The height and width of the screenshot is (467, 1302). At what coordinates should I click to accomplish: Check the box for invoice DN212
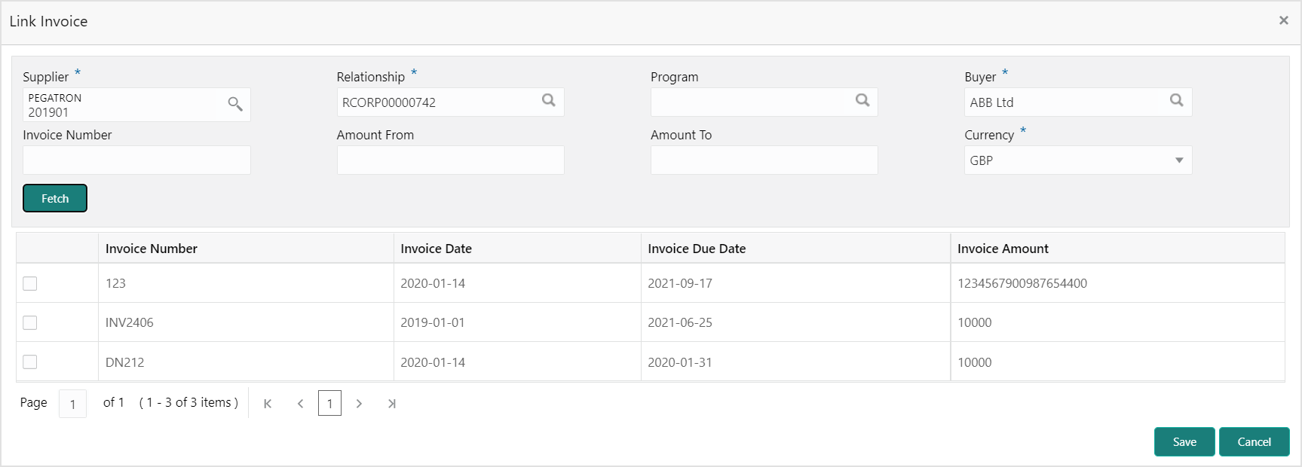30,362
